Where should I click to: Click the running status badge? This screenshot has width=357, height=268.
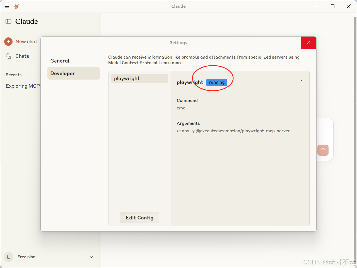pyautogui.click(x=217, y=82)
